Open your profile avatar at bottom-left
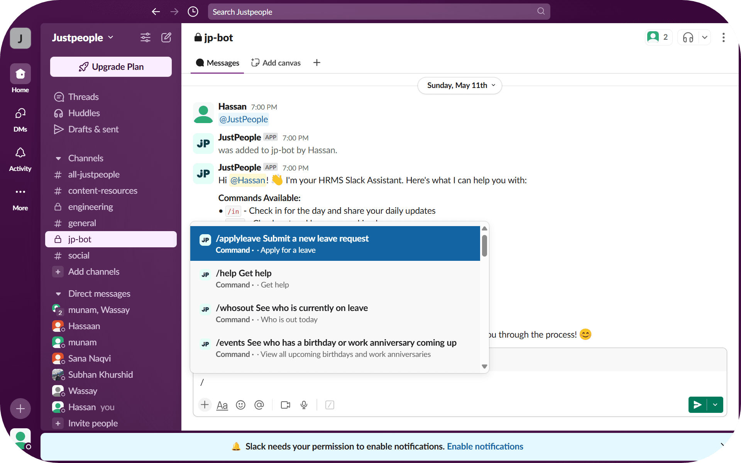Screen dimensions: 741x463 tap(20, 439)
